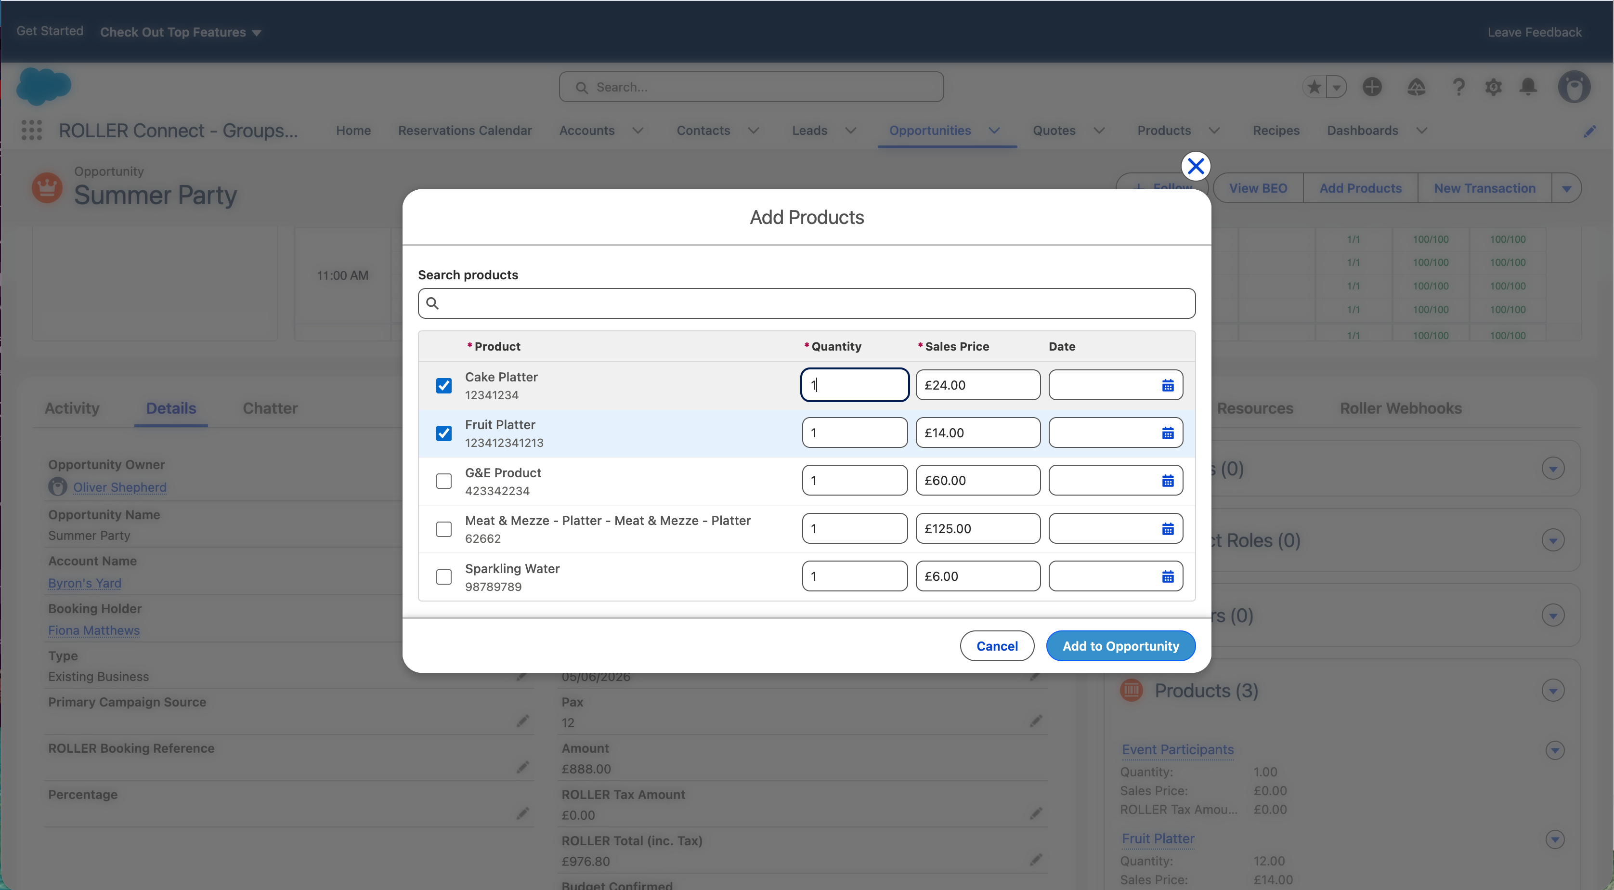Viewport: 1614px width, 890px height.
Task: Open the Dashboards tab dropdown chevron
Action: [1422, 131]
